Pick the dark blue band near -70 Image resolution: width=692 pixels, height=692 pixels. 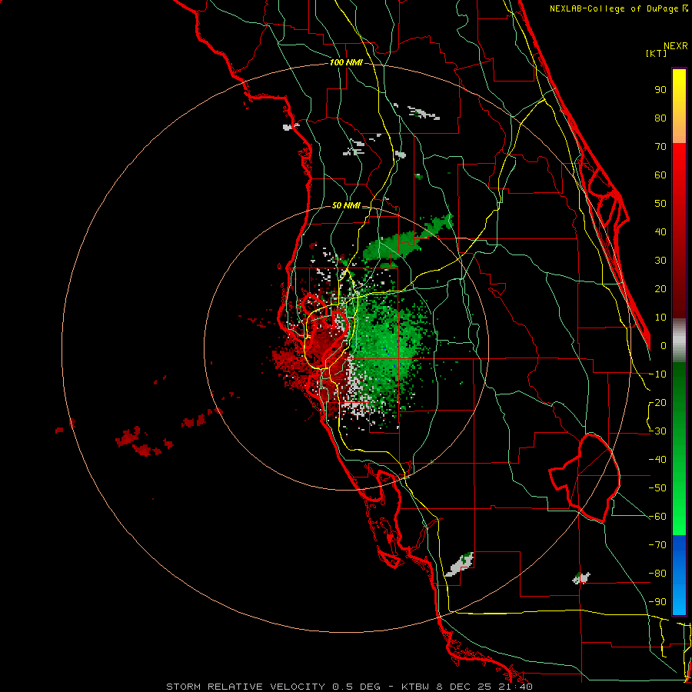[679, 547]
